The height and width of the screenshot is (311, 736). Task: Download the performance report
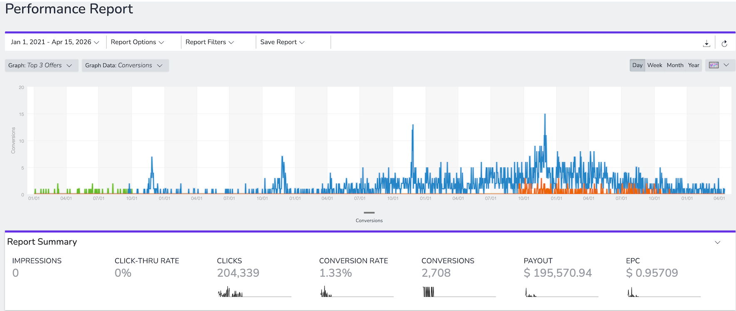coord(706,43)
